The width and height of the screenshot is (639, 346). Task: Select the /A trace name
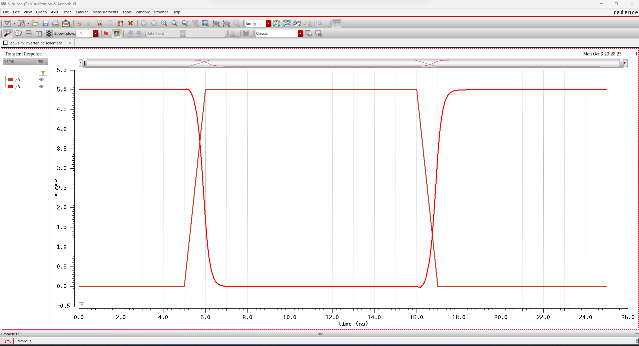pos(18,79)
